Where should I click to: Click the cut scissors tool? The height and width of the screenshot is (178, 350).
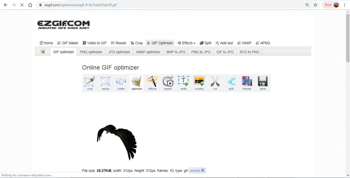click(215, 83)
